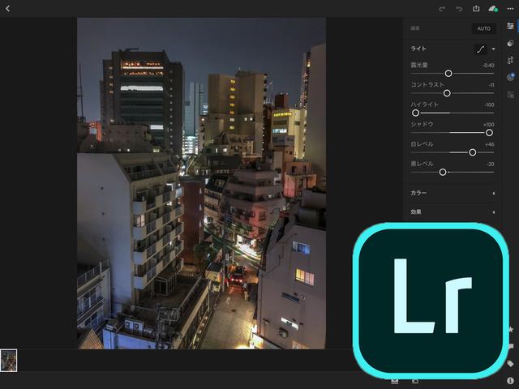Click the 白レベル label
519x389 pixels.
[x=422, y=144]
